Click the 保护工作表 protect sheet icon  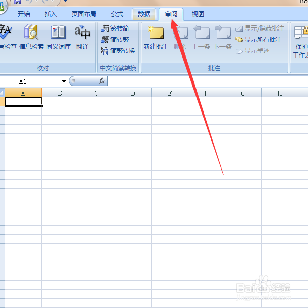click(300, 42)
